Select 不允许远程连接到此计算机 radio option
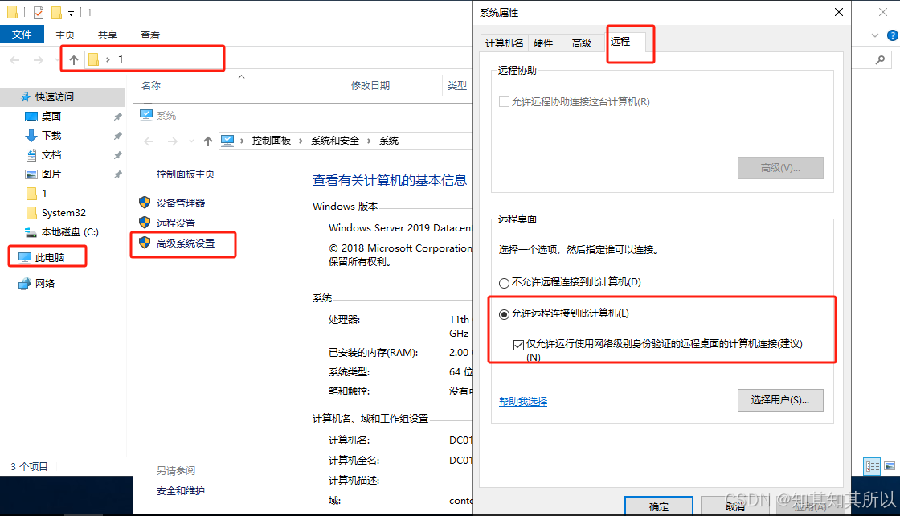This screenshot has width=900, height=516. 504,282
